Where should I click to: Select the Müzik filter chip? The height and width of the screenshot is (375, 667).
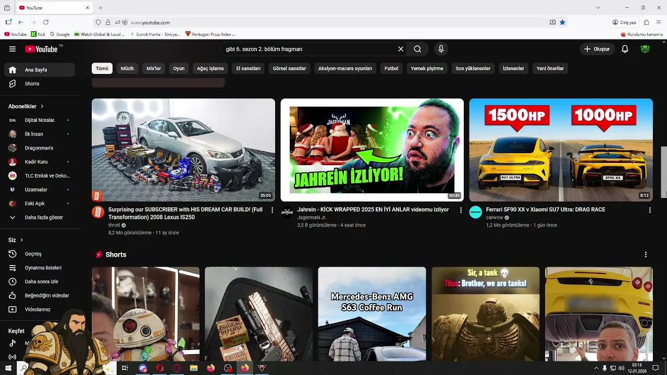127,68
